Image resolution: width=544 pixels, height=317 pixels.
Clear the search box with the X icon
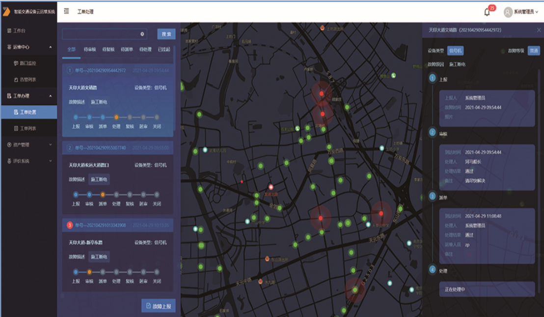click(142, 34)
